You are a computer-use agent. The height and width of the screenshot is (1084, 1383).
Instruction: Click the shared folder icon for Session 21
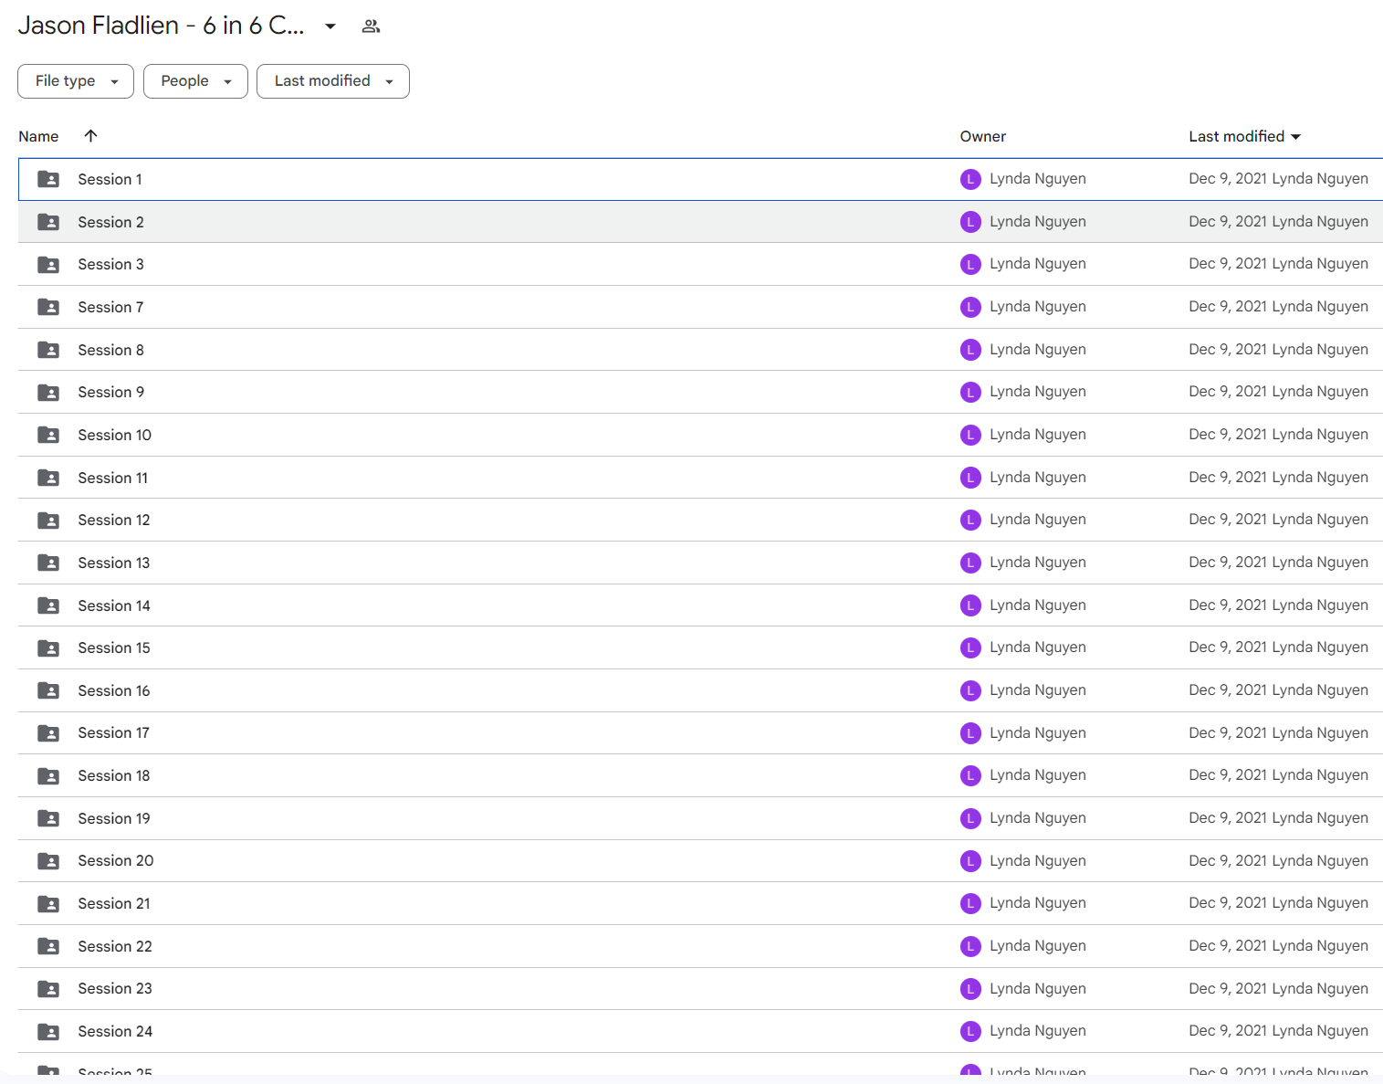(48, 904)
